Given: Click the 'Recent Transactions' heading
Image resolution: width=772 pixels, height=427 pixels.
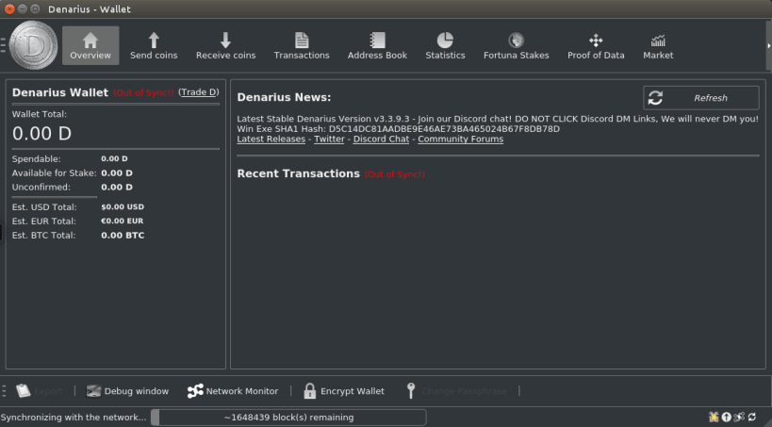Looking at the screenshot, I should 299,173.
